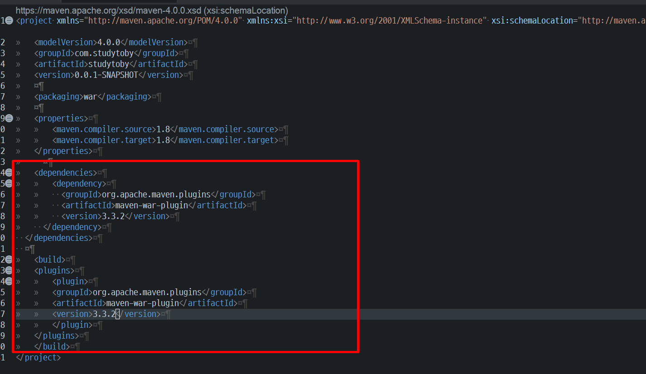
Task: Click the opening dependencies tag
Action: pos(66,173)
